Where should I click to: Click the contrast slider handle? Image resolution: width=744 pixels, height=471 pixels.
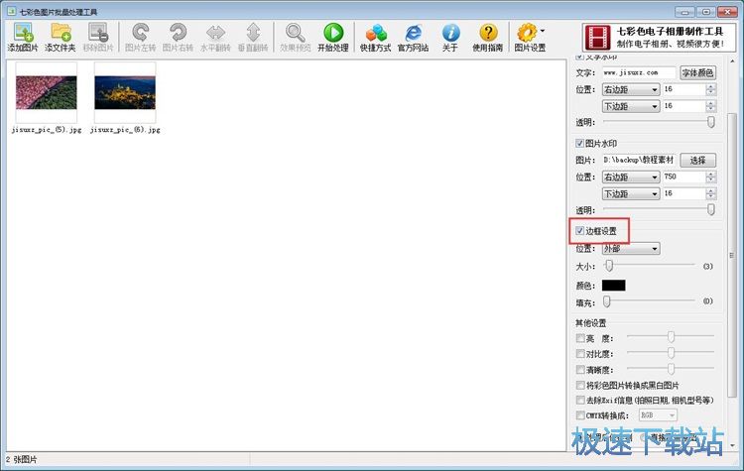671,352
